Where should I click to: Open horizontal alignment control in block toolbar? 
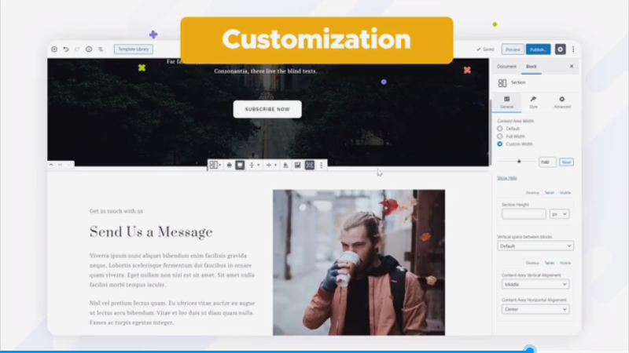[270, 165]
